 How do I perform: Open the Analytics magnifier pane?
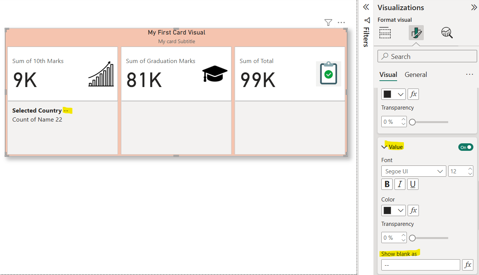[447, 33]
